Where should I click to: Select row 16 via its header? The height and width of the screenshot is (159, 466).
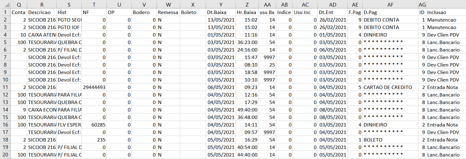click(5, 125)
